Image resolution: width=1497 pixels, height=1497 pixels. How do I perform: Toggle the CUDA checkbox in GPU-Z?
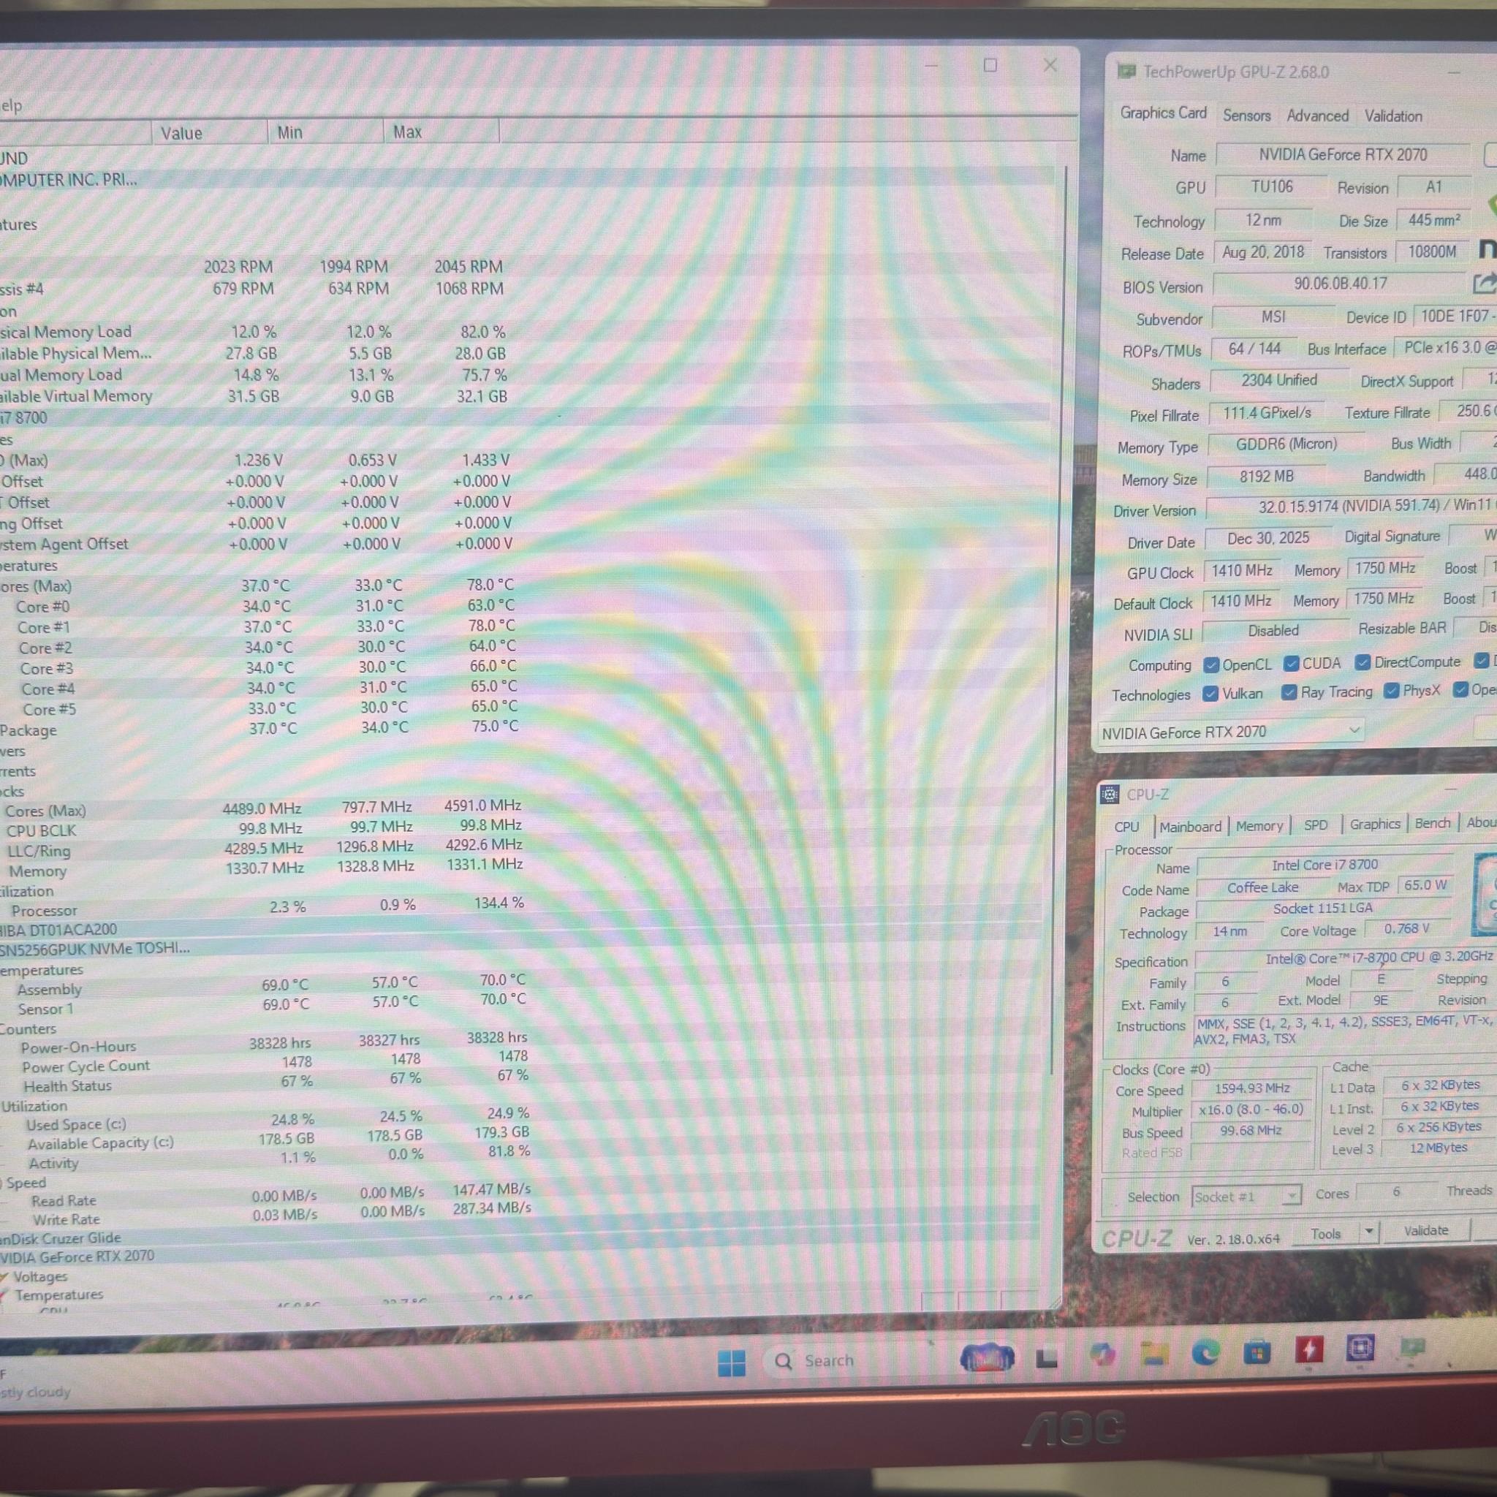[1291, 663]
